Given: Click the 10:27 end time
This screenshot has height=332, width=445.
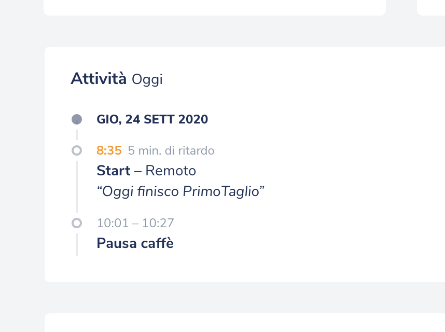Looking at the screenshot, I should [x=158, y=223].
